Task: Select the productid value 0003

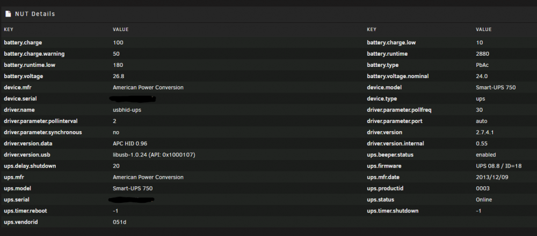Action: (x=483, y=188)
